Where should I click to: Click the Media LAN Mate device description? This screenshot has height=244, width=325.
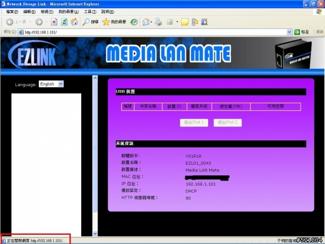pyautogui.click(x=202, y=170)
